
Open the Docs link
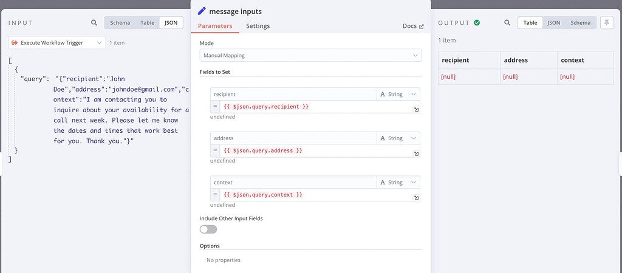(413, 26)
